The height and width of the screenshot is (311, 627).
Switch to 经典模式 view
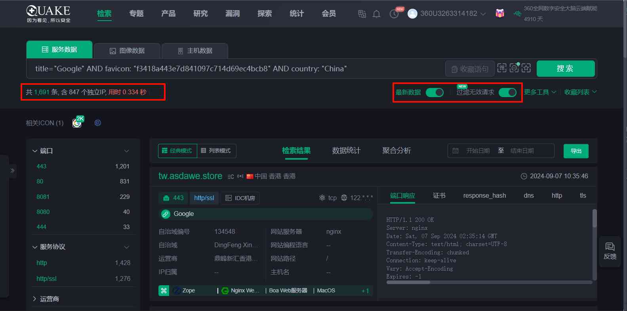pos(177,151)
